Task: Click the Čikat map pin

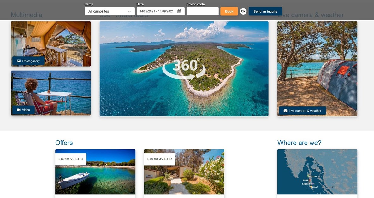Action: tap(311, 187)
